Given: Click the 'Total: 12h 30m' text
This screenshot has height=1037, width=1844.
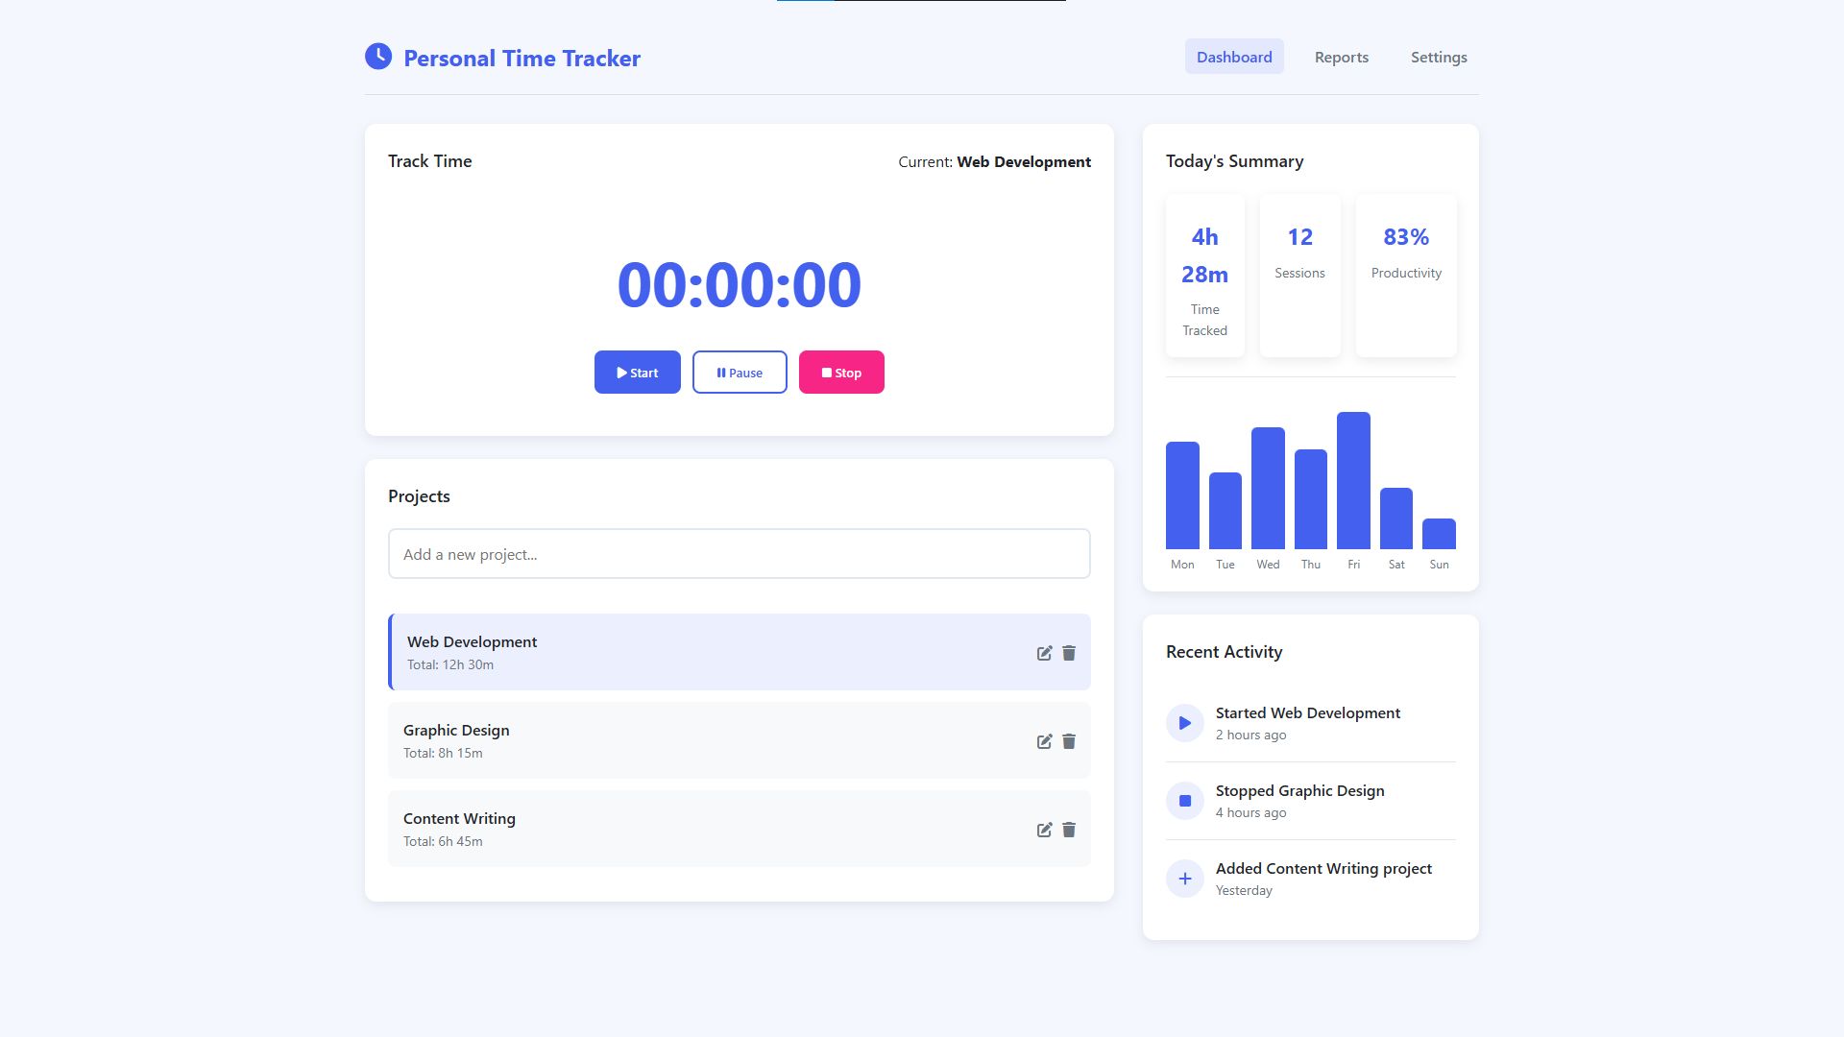Looking at the screenshot, I should [450, 664].
